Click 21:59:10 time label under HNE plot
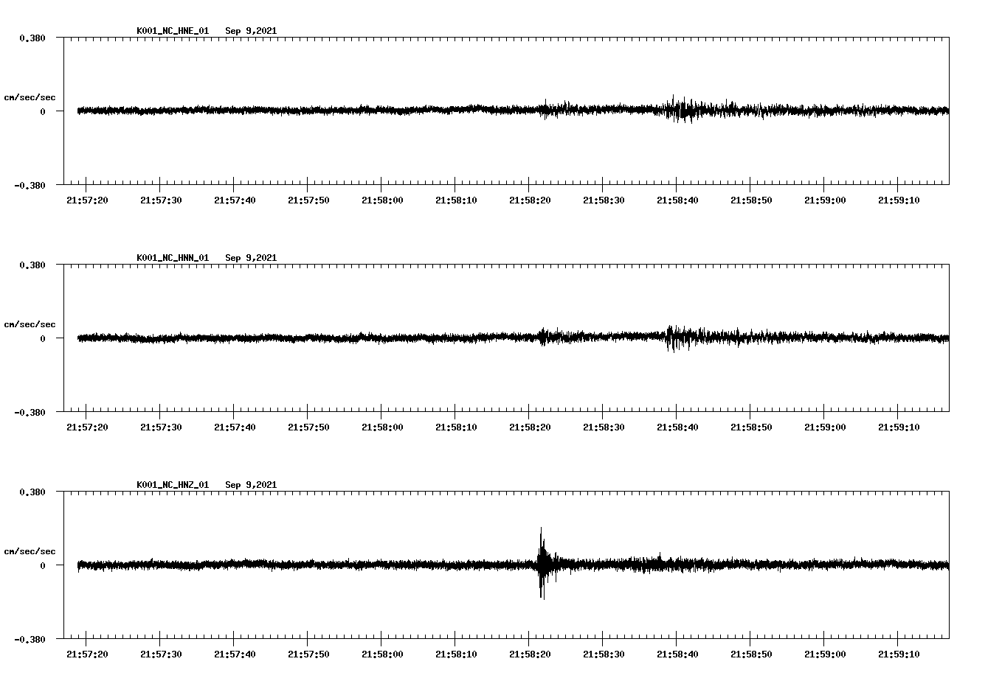 coord(899,200)
